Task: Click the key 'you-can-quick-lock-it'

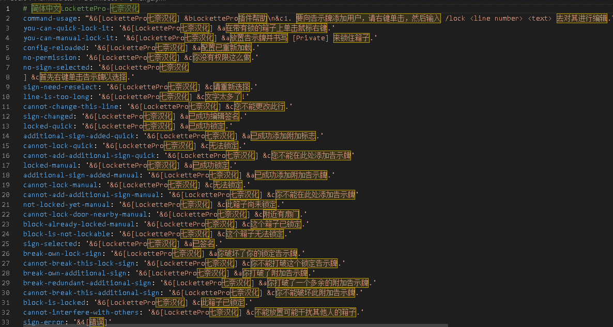Action: coord(67,28)
